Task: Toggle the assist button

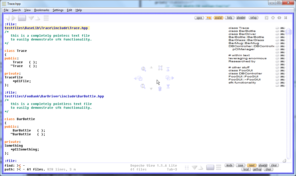Action: (x=218, y=18)
